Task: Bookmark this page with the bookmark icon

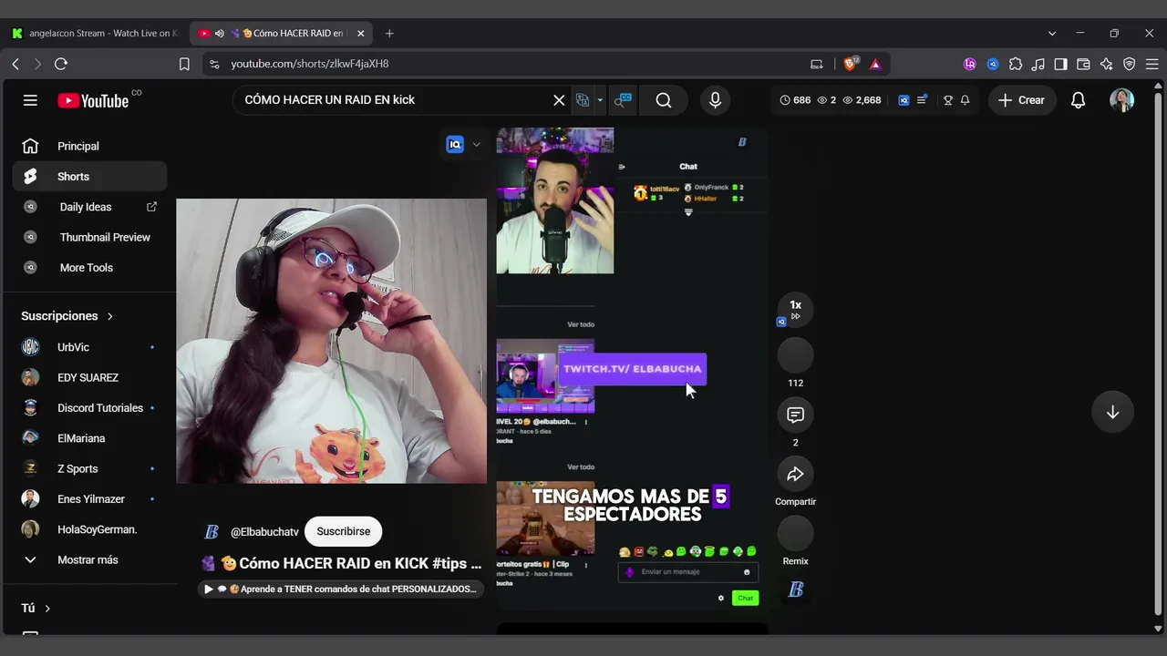Action: tap(184, 64)
